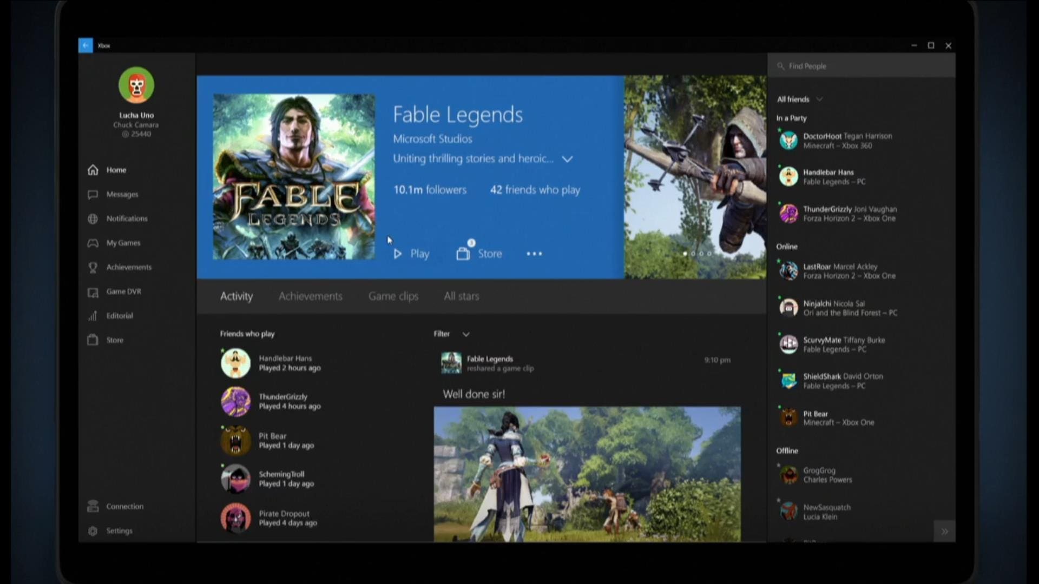Collapse friends panel with double-chevron button
Viewport: 1039px width, 584px height.
pyautogui.click(x=944, y=532)
